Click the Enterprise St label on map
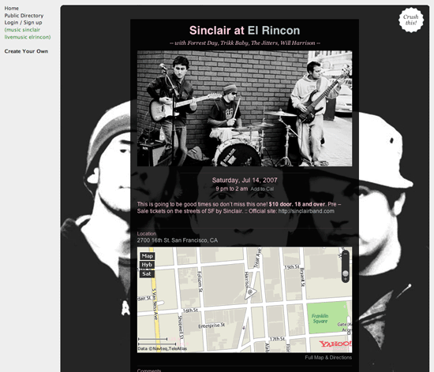The image size is (434, 372). tap(211, 325)
